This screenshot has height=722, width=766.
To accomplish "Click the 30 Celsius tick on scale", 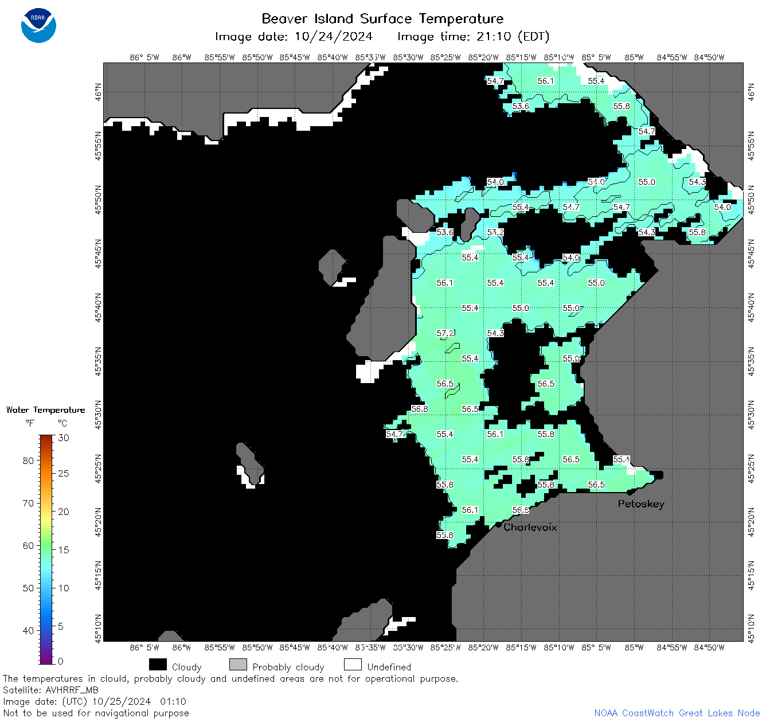I will 64,438.
